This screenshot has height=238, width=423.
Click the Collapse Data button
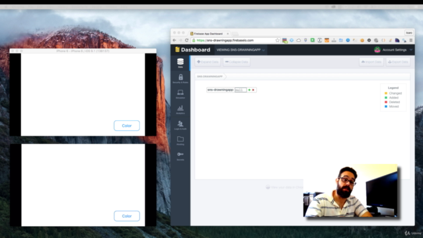[237, 62]
